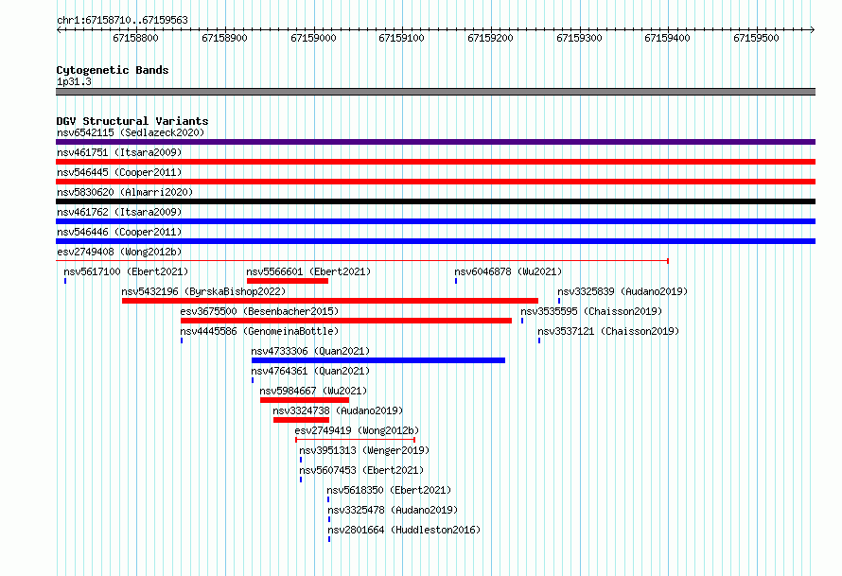
Task: Click the blue nsv3535595 insertion tick
Action: tap(522, 321)
